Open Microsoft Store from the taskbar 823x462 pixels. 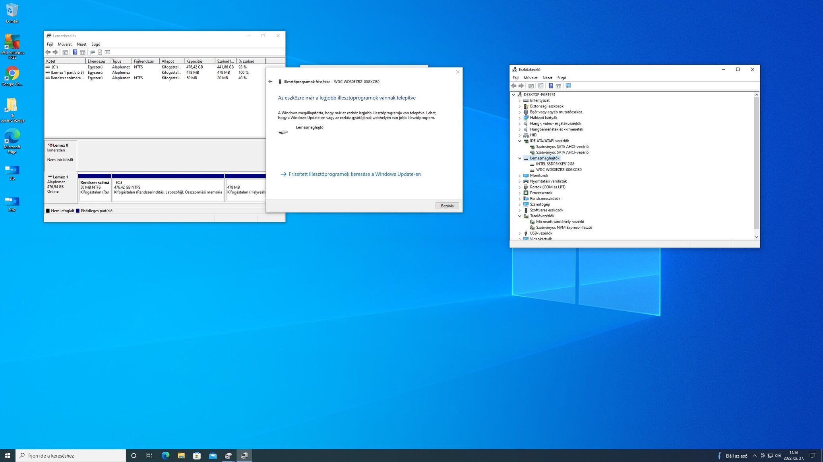(197, 456)
